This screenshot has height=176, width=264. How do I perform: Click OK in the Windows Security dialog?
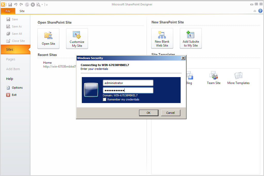pos(148,113)
